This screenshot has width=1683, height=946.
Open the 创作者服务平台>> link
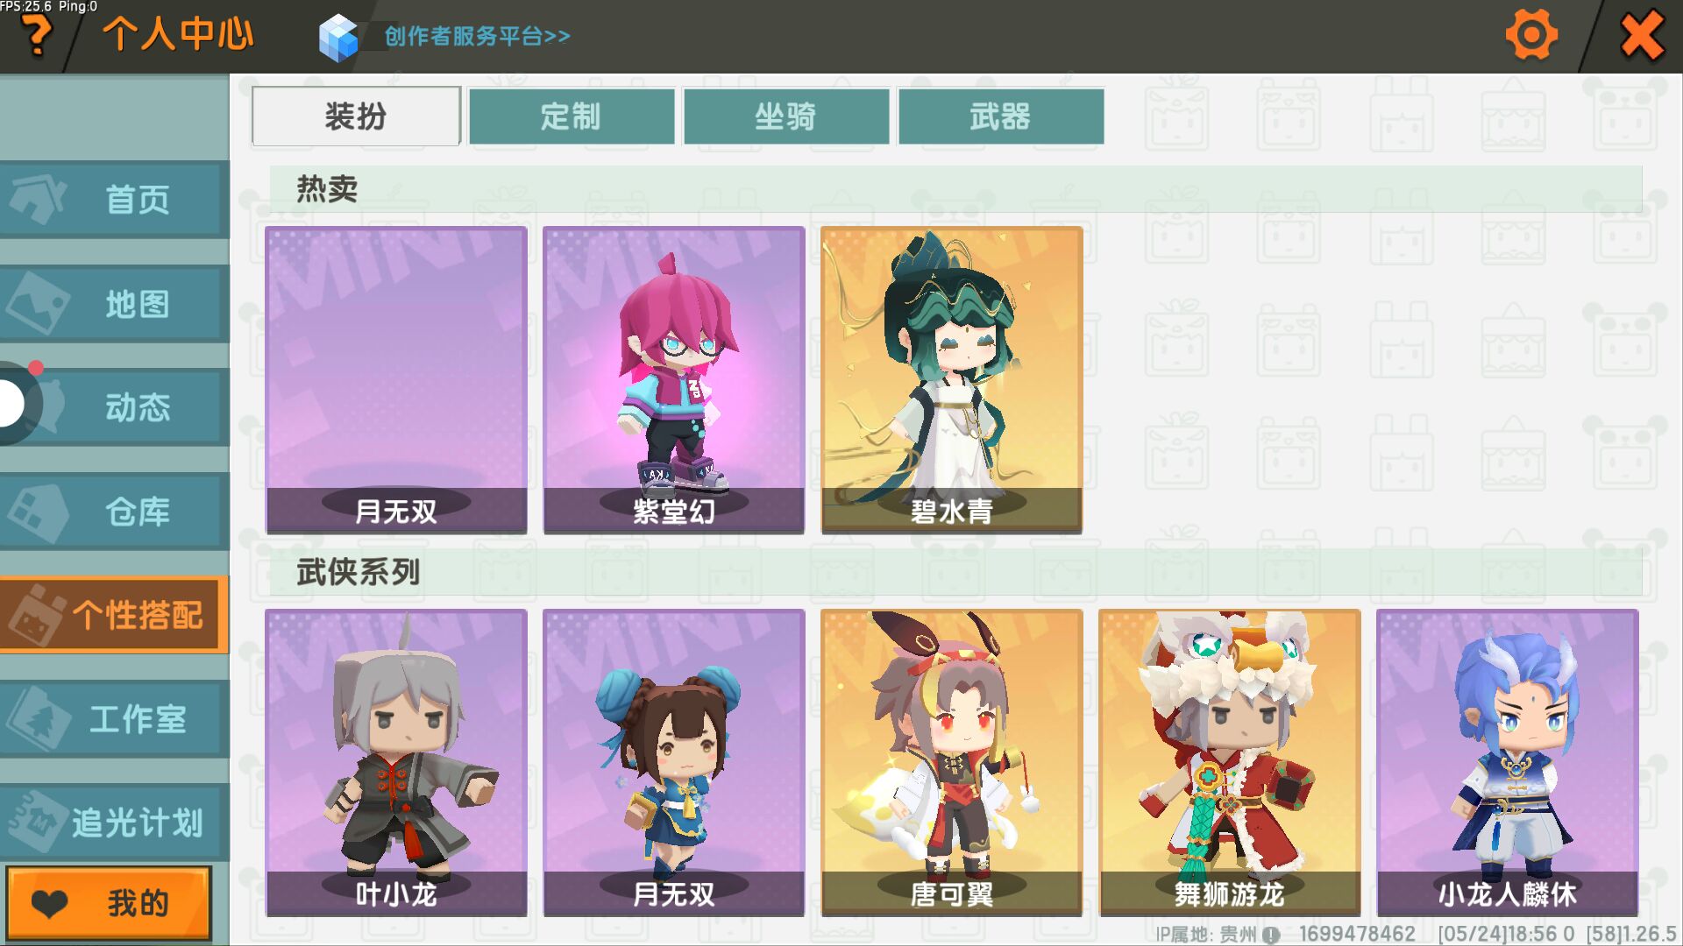point(477,36)
